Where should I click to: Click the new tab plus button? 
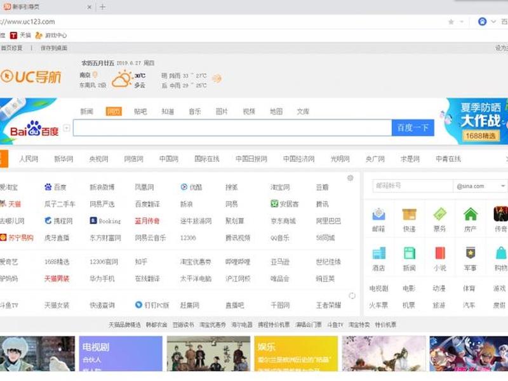click(102, 7)
